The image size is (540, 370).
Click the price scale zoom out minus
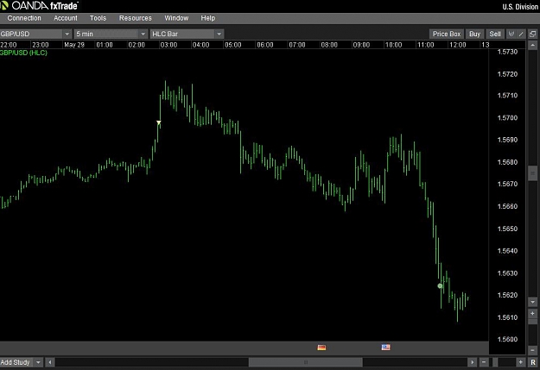click(x=533, y=350)
